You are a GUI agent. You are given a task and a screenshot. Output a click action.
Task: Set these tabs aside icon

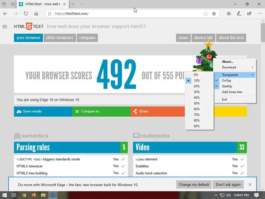12,4
